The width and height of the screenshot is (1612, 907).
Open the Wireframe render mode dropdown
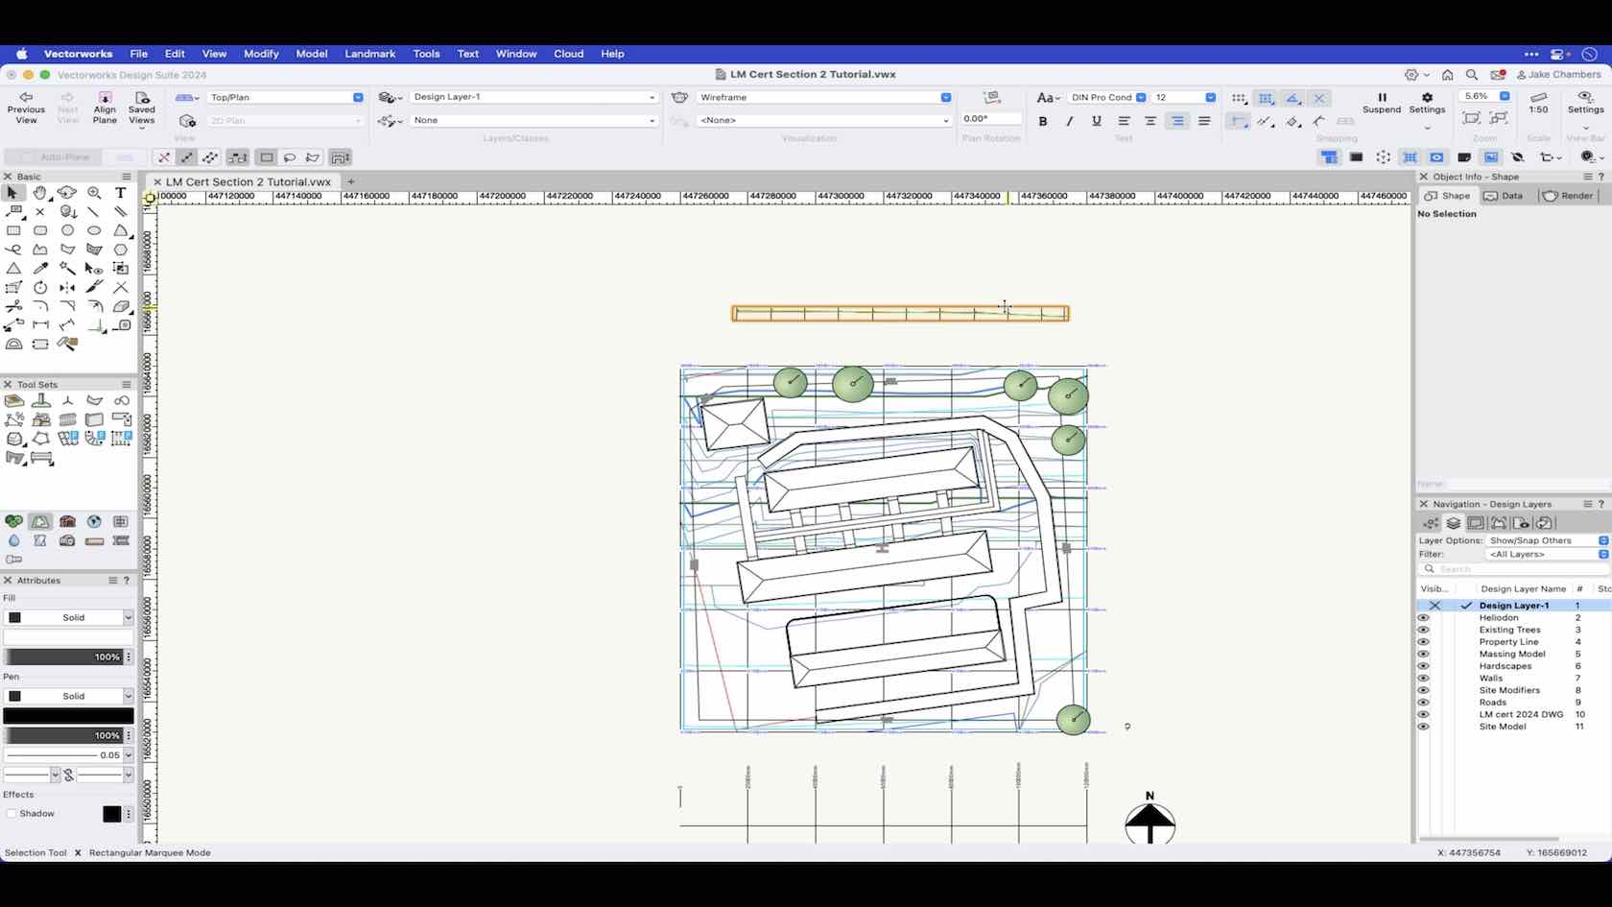click(824, 97)
